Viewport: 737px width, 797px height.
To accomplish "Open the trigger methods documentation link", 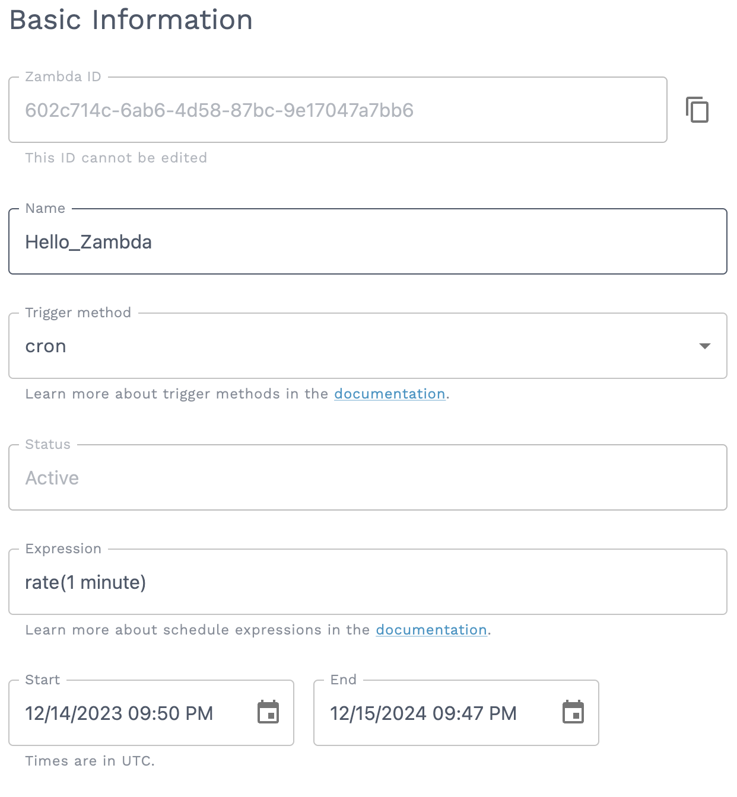I will pos(390,394).
